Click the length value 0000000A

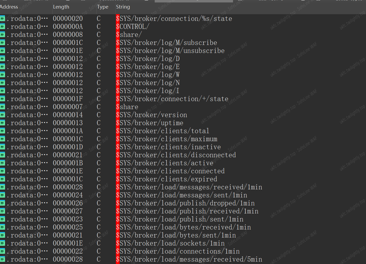coord(68,26)
